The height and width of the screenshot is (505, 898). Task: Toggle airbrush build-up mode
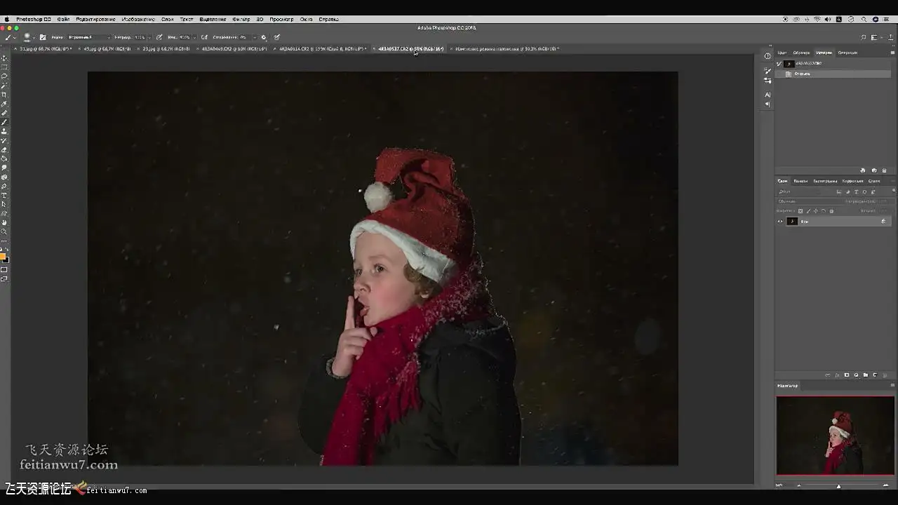pos(204,37)
